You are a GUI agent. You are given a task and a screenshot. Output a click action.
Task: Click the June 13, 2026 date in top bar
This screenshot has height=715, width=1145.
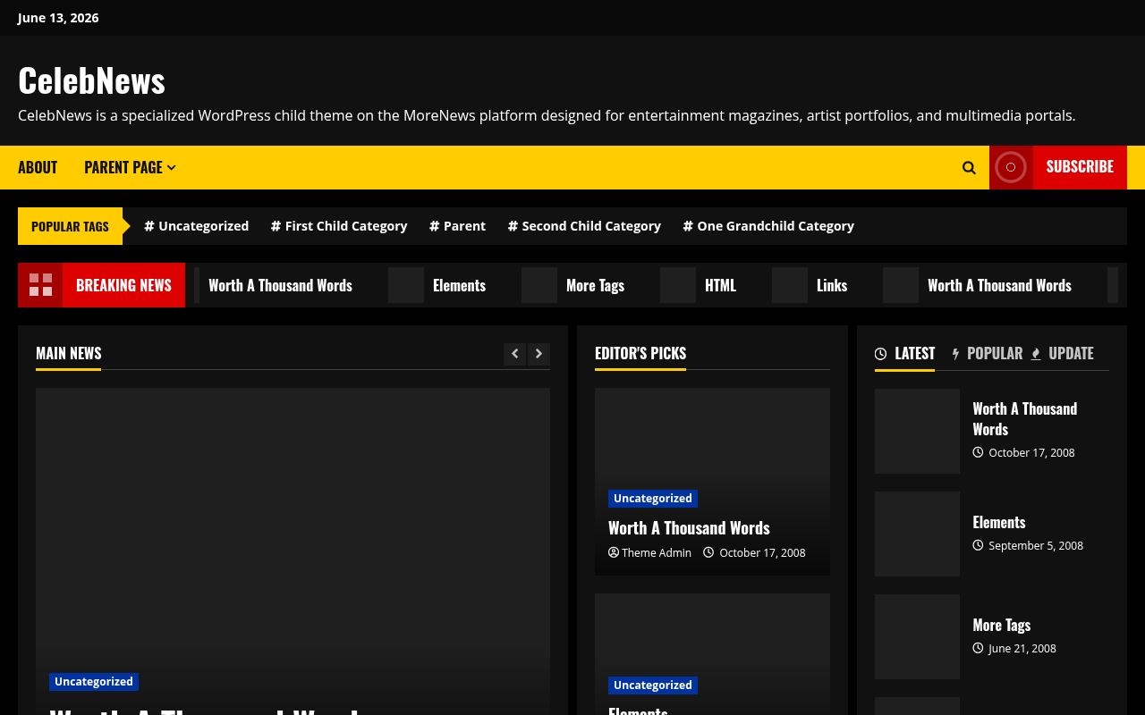click(x=58, y=18)
